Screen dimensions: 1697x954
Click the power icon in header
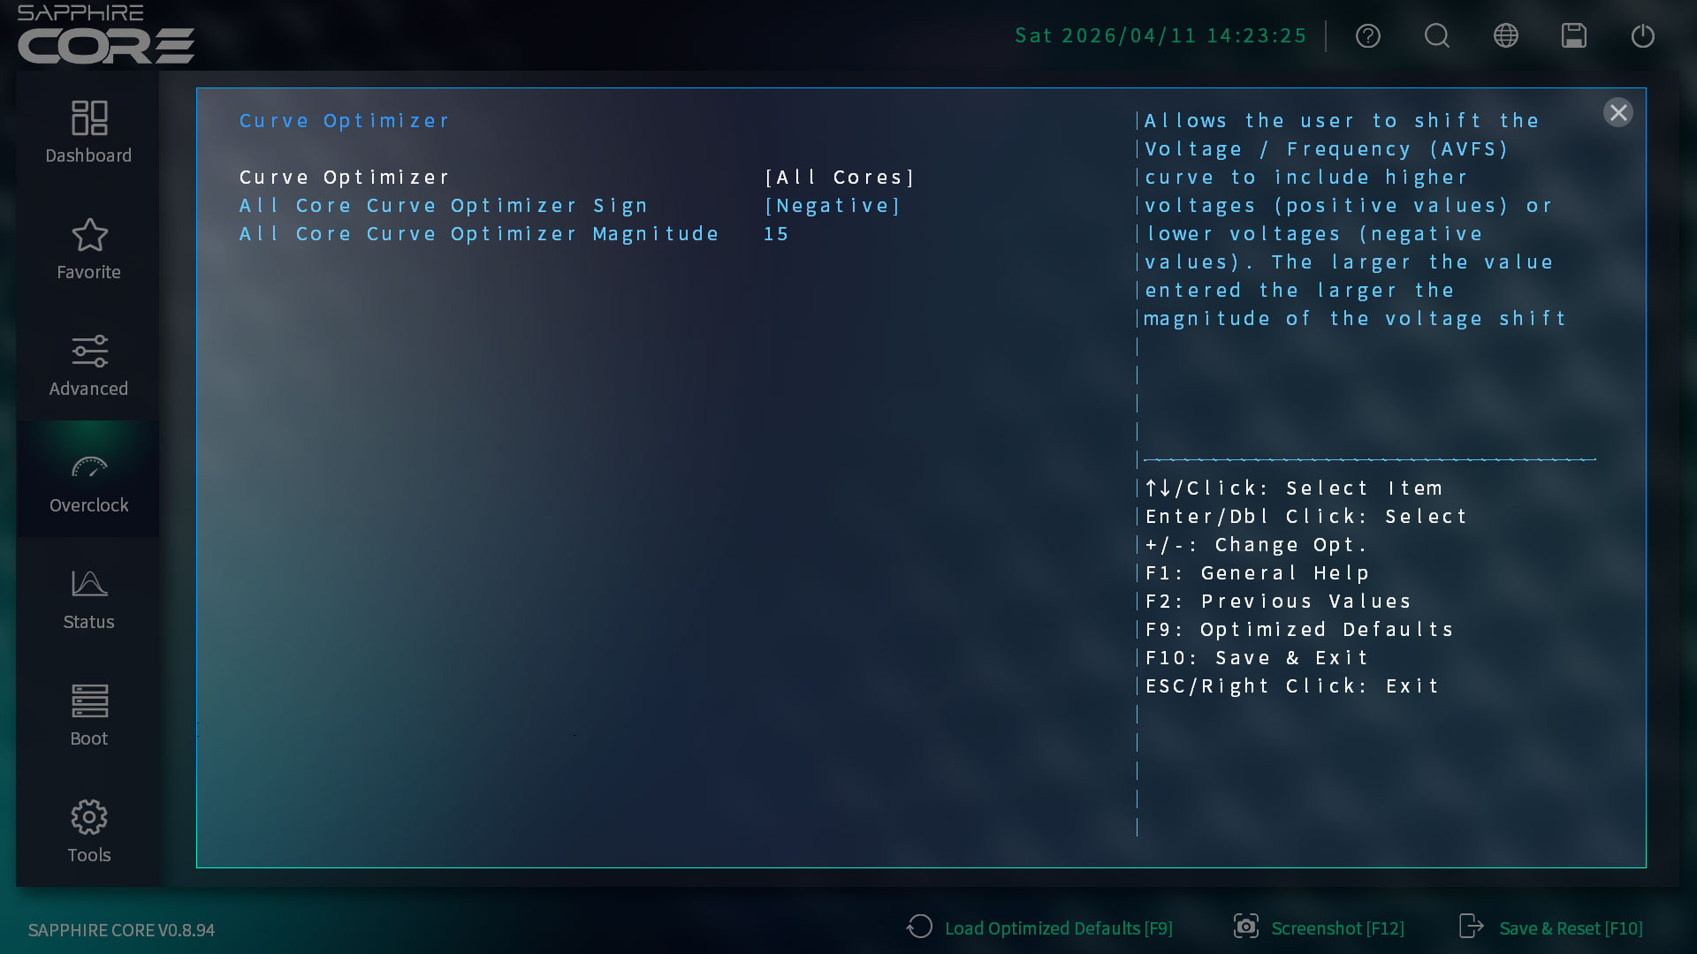[1642, 36]
